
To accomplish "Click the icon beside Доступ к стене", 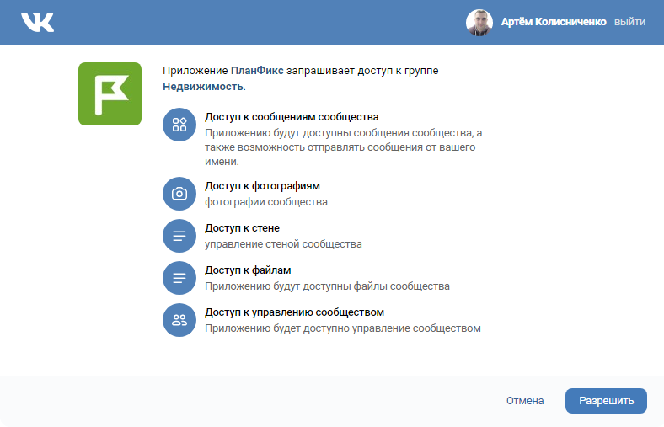I will click(x=179, y=236).
